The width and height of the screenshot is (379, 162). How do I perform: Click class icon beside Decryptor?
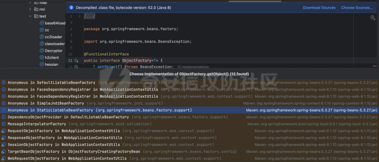click(x=42, y=50)
